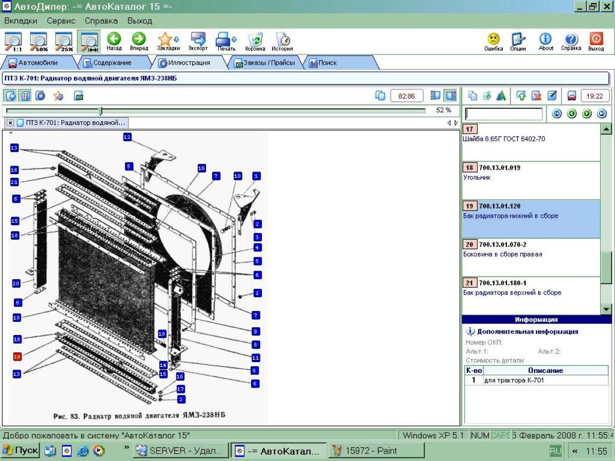Switch to 15972 - Paint taskbar window

point(376,451)
